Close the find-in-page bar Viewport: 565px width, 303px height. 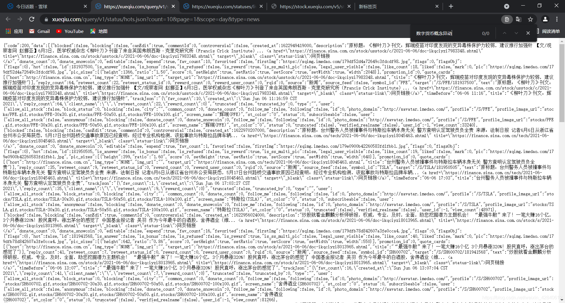tap(528, 33)
